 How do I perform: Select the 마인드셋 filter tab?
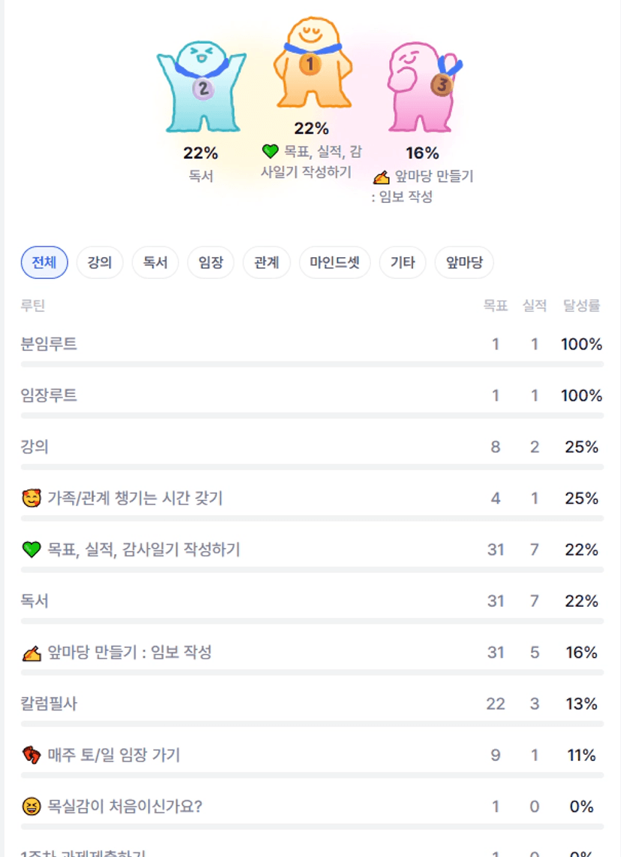(335, 262)
